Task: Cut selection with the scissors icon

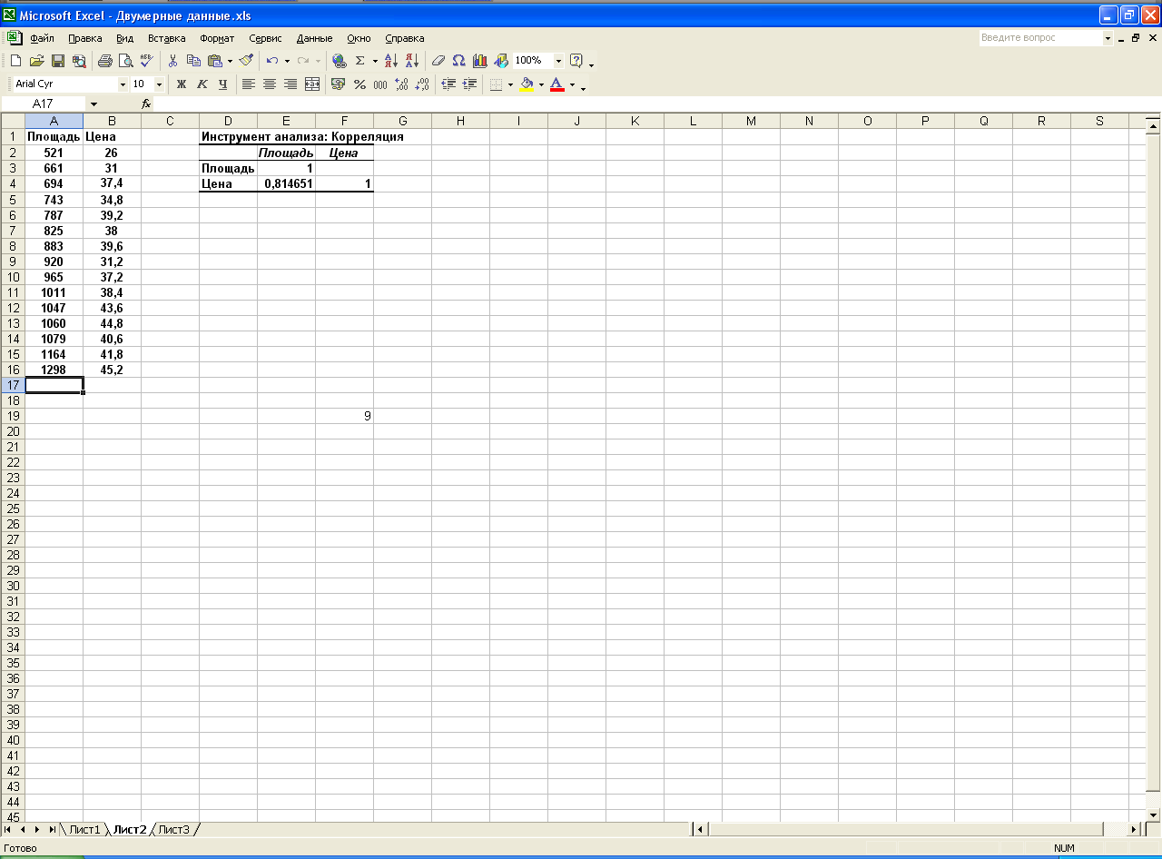Action: (x=172, y=61)
